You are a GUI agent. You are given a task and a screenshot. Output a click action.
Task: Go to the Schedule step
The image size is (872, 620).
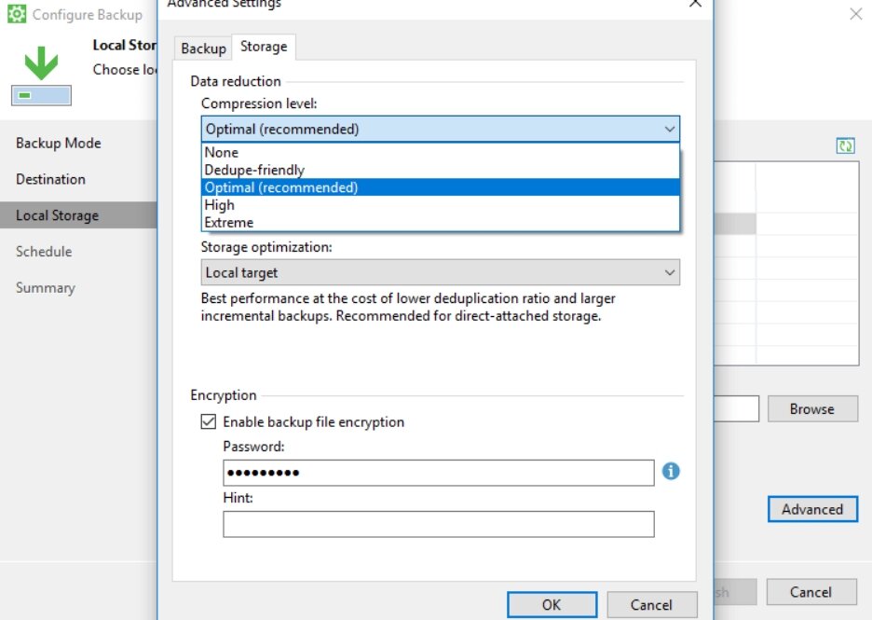point(44,252)
